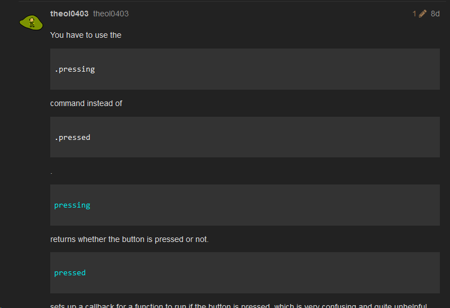This screenshot has height=308, width=450.
Task: Click the lone period below .pressed block
Action: [x=51, y=173]
